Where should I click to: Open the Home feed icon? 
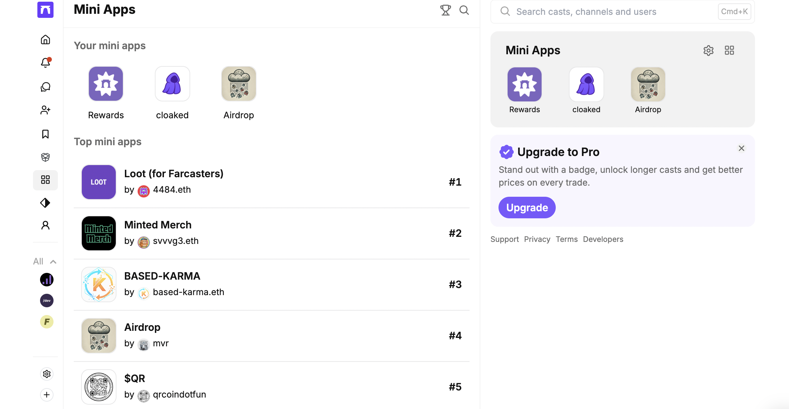[x=45, y=40]
